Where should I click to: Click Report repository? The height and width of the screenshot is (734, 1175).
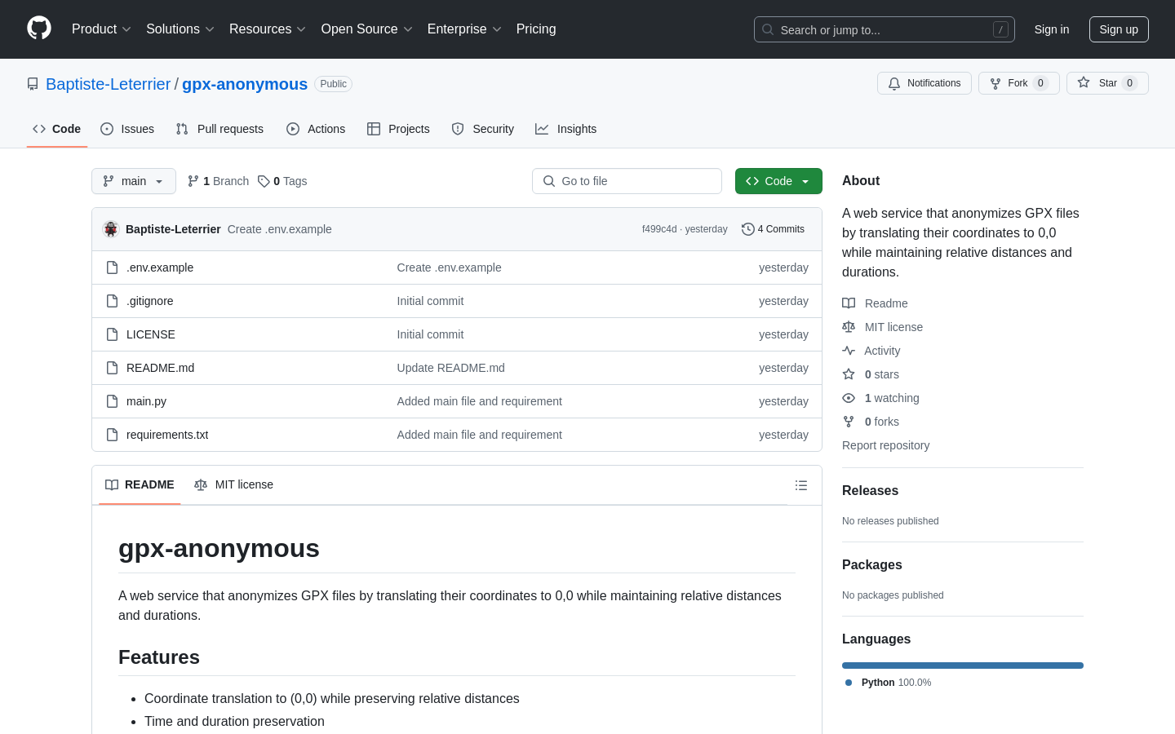[885, 445]
